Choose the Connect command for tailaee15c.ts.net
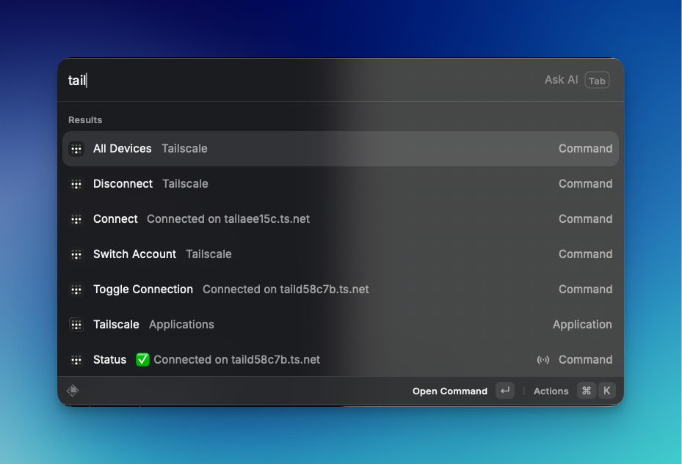The height and width of the screenshot is (464, 682). tap(115, 219)
